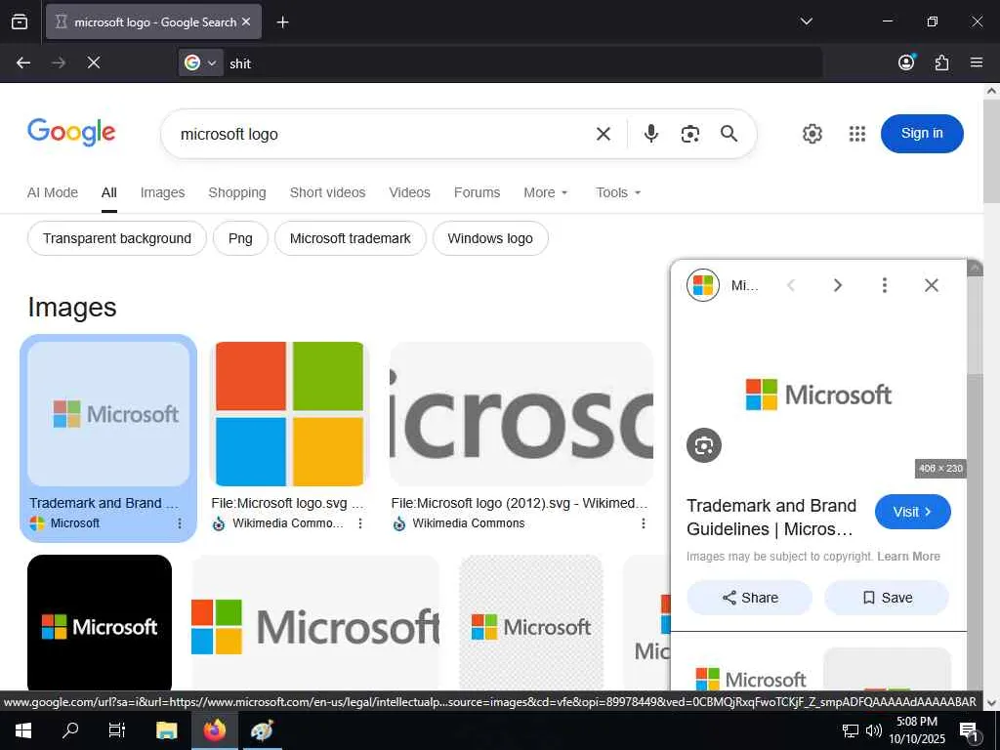Open more options for Microsoft logo (2012).svg result

coord(643,523)
